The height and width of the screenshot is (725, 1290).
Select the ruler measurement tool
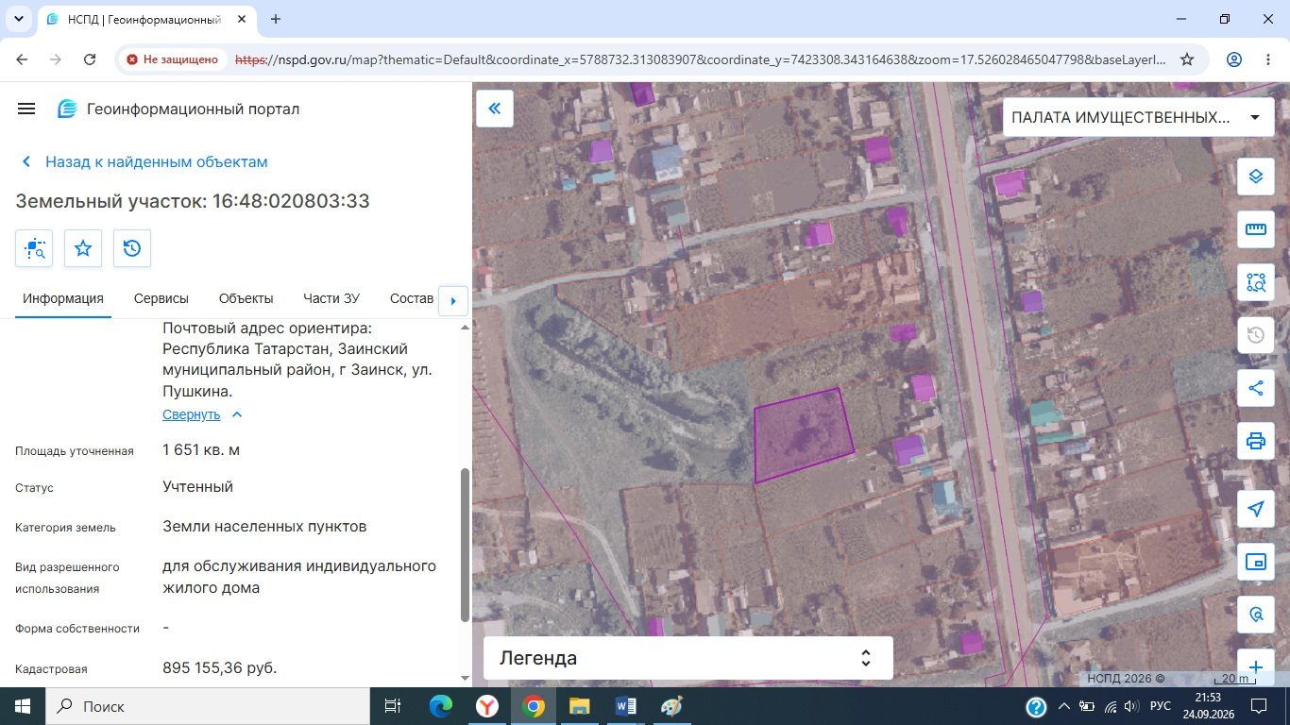coord(1256,229)
